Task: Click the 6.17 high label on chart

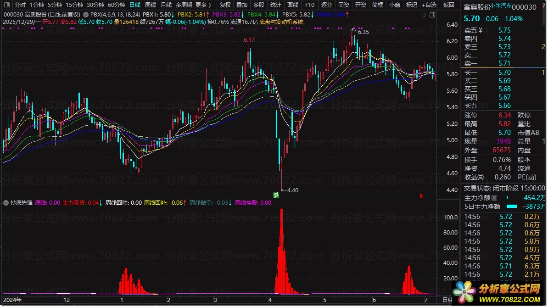Action: click(x=249, y=40)
